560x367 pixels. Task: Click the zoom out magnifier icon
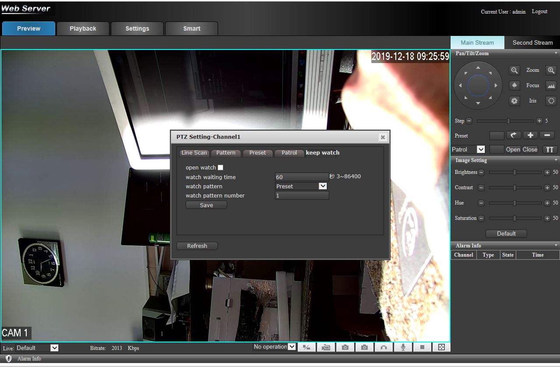click(x=514, y=70)
